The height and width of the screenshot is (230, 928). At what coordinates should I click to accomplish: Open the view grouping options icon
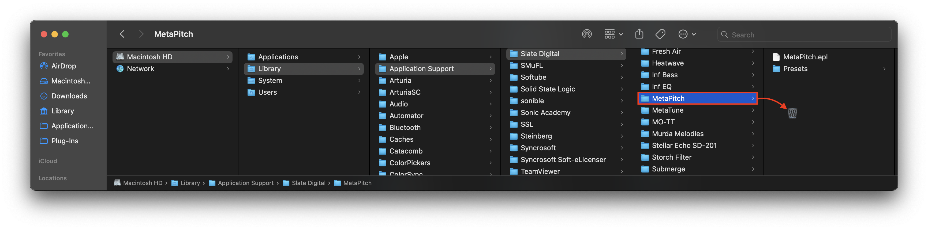pyautogui.click(x=613, y=34)
